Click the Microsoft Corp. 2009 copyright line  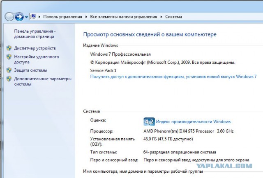click(x=163, y=63)
